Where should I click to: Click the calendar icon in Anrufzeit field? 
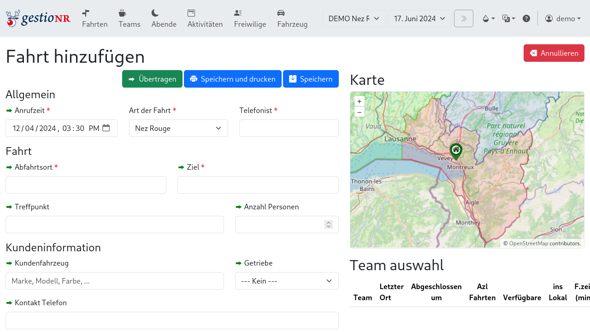(x=106, y=128)
